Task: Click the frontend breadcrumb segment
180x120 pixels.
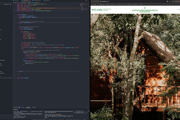Action: click(15, 2)
